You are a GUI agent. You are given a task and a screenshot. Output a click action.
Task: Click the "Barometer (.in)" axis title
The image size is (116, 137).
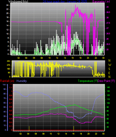[x=101, y=2]
